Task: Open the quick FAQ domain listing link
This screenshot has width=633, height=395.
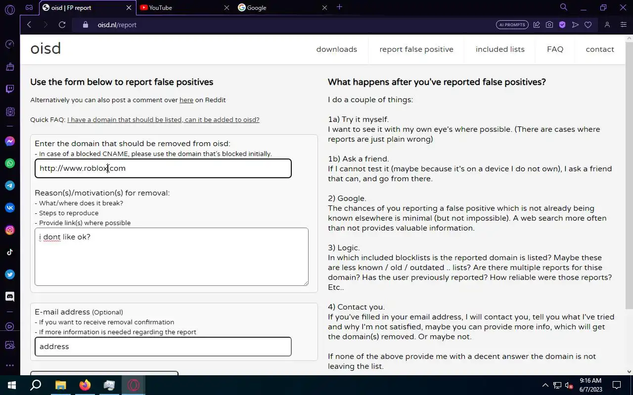Action: tap(163, 119)
